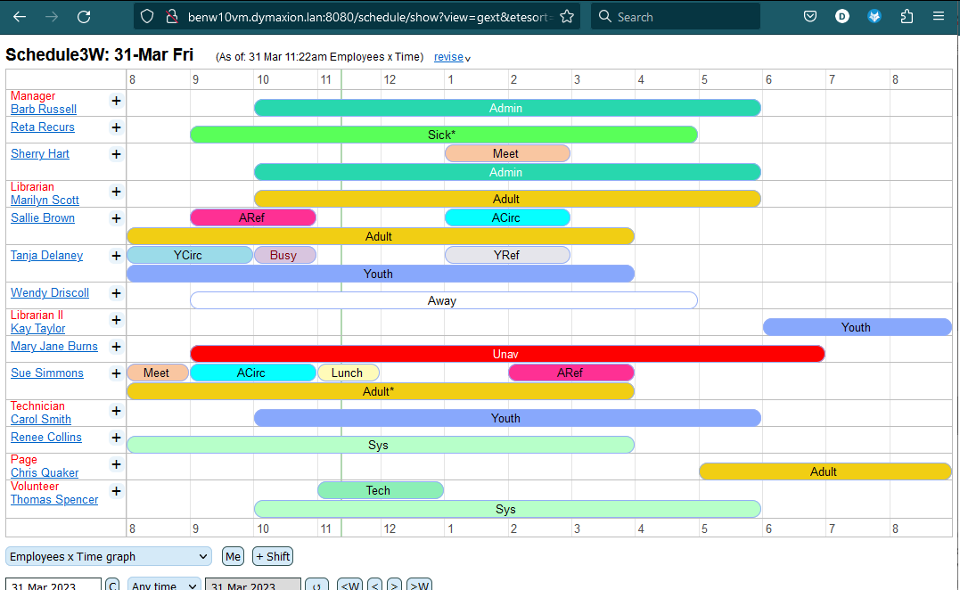
Task: Click the browser back navigation arrow
Action: pos(20,15)
